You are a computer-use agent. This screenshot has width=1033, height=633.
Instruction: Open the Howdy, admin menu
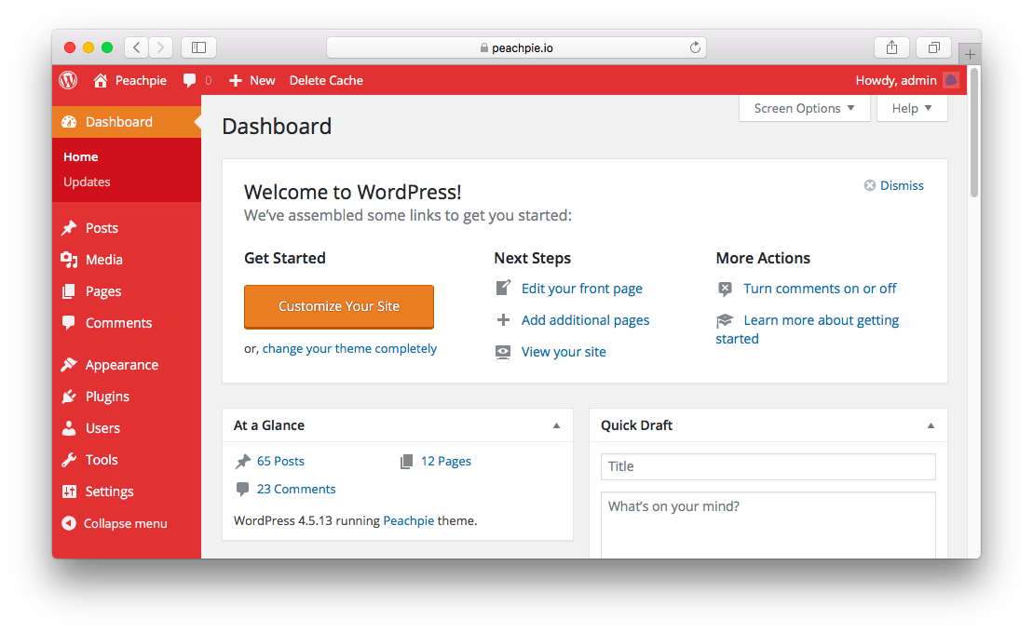pyautogui.click(x=906, y=80)
